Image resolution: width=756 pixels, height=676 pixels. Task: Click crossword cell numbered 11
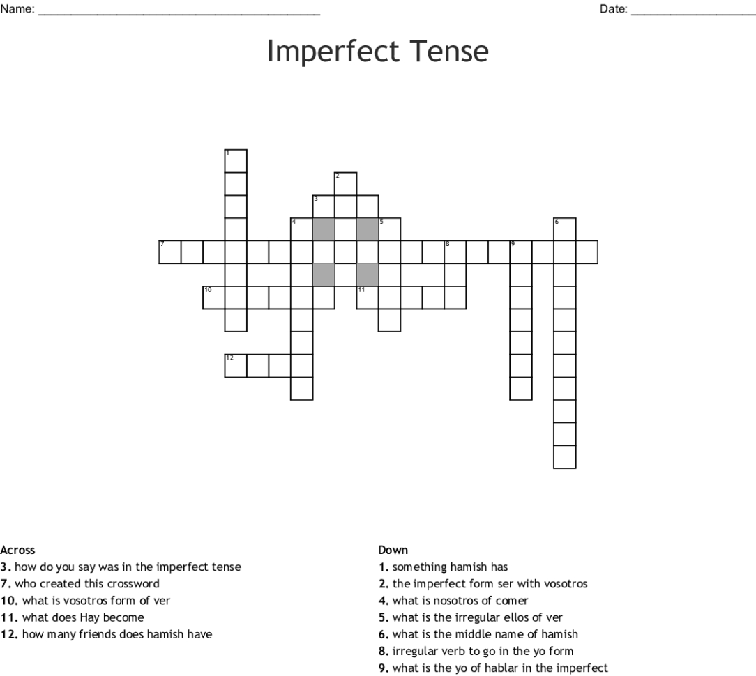tap(368, 297)
